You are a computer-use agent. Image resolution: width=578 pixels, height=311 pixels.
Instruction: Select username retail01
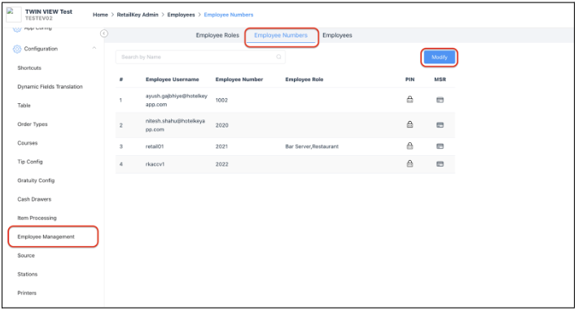pyautogui.click(x=155, y=146)
